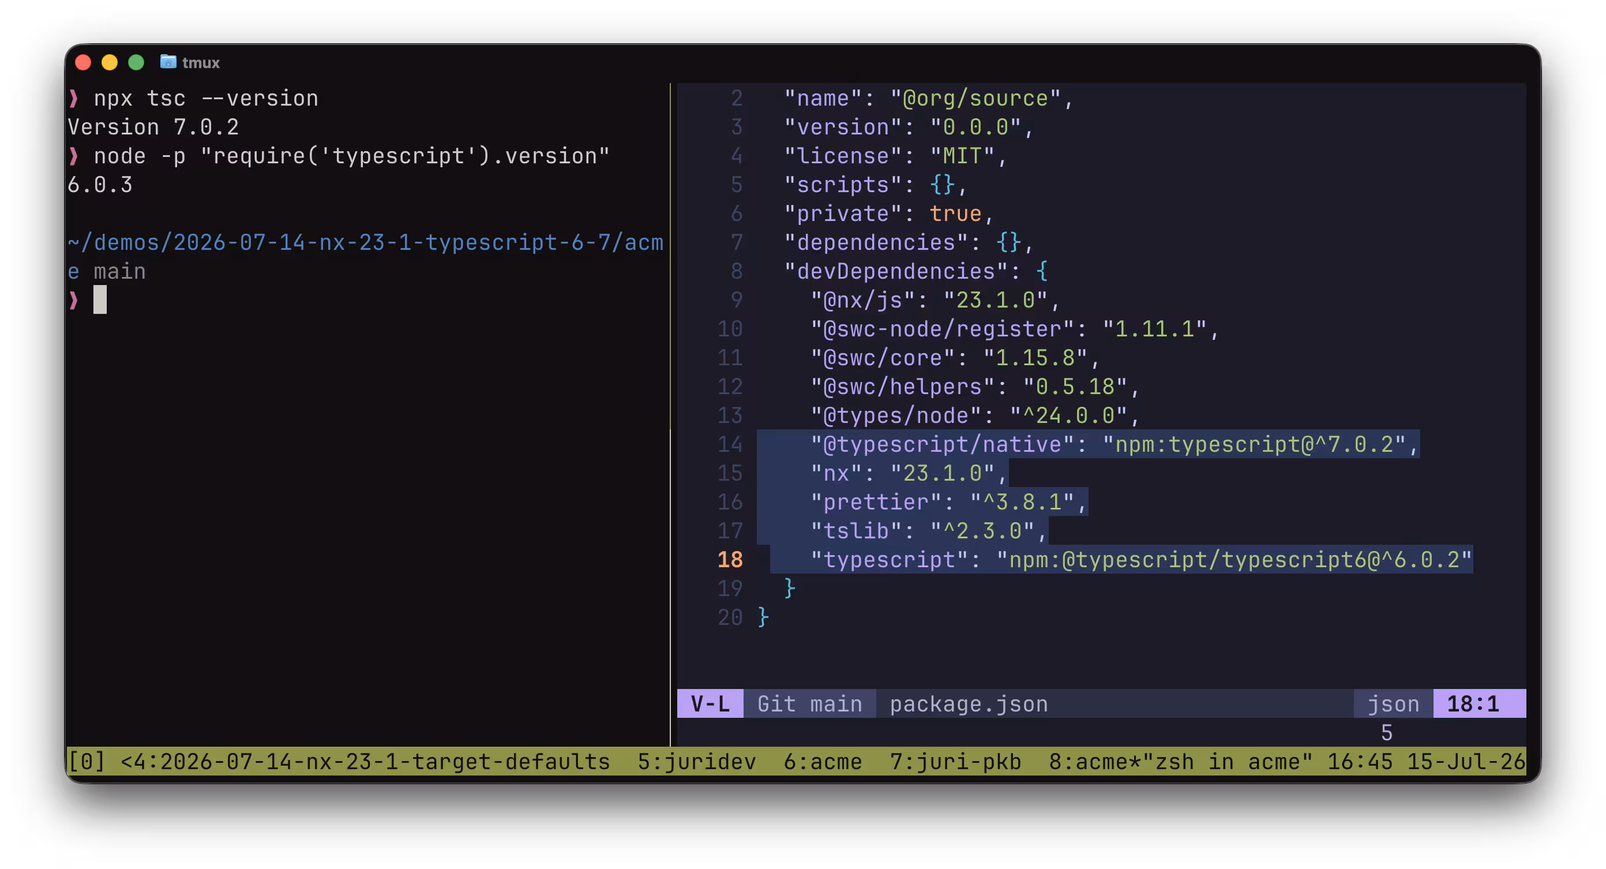Click the "@swc/helpers": "0.5.18" entry
1606x869 pixels.
(x=975, y=387)
